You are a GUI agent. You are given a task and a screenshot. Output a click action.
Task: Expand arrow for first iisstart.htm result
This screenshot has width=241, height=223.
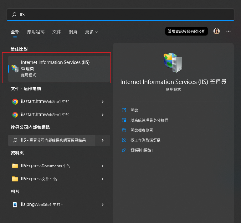click(x=103, y=102)
